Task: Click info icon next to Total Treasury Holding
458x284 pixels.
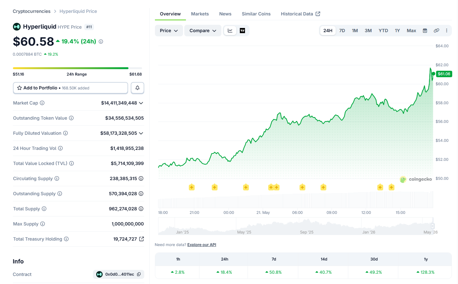Action: (66, 239)
